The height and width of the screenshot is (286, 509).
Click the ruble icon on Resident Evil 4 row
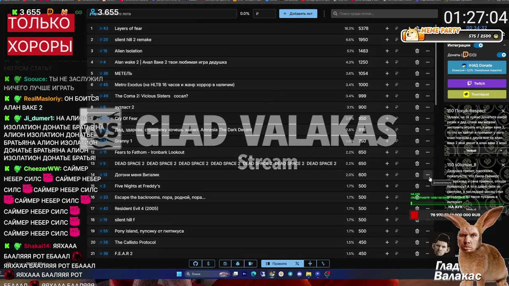tap(396, 209)
